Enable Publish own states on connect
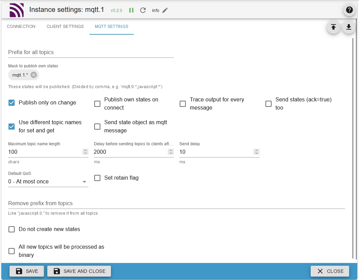 pos(97,104)
